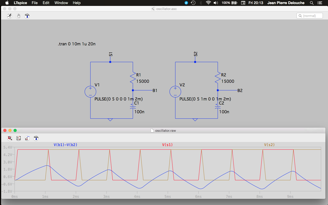Click the V(s2) trace label

click(x=269, y=145)
